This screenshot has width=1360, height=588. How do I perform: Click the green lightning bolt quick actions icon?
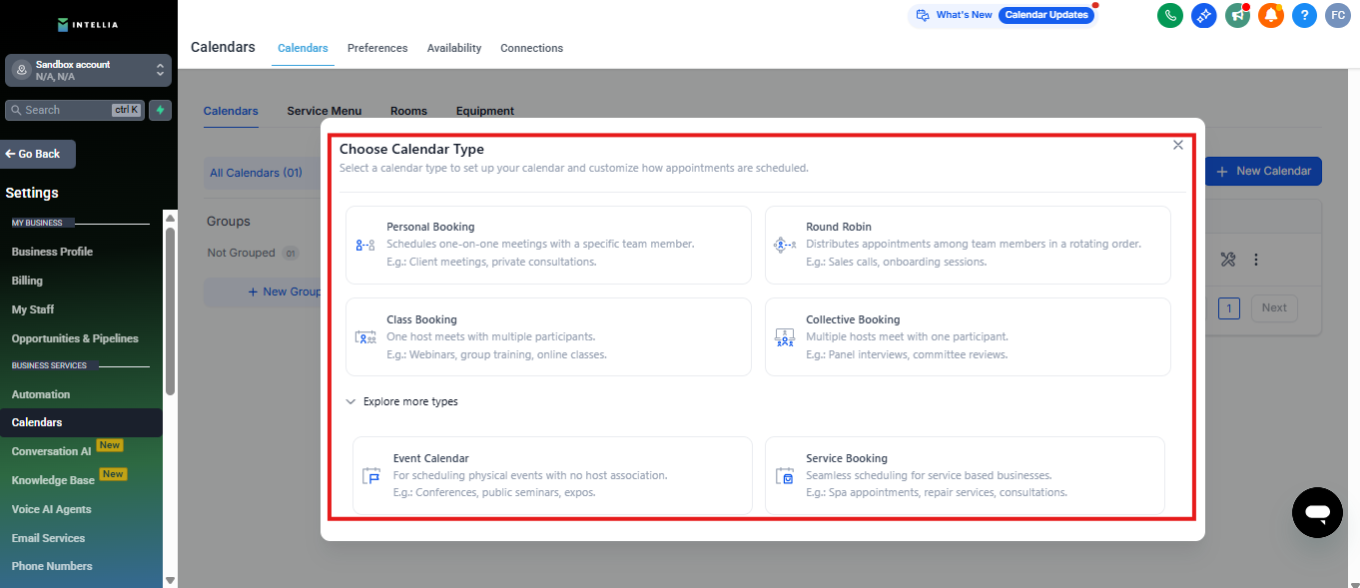click(x=160, y=110)
